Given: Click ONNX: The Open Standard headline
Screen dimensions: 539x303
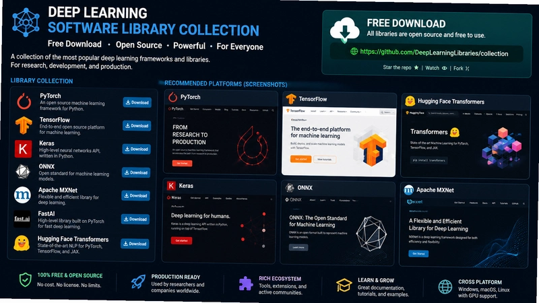Looking at the screenshot, I should 318,222.
